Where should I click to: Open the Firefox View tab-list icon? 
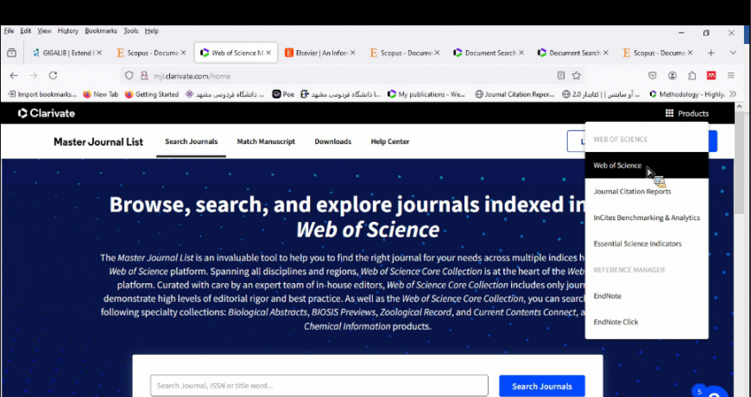[x=12, y=53]
